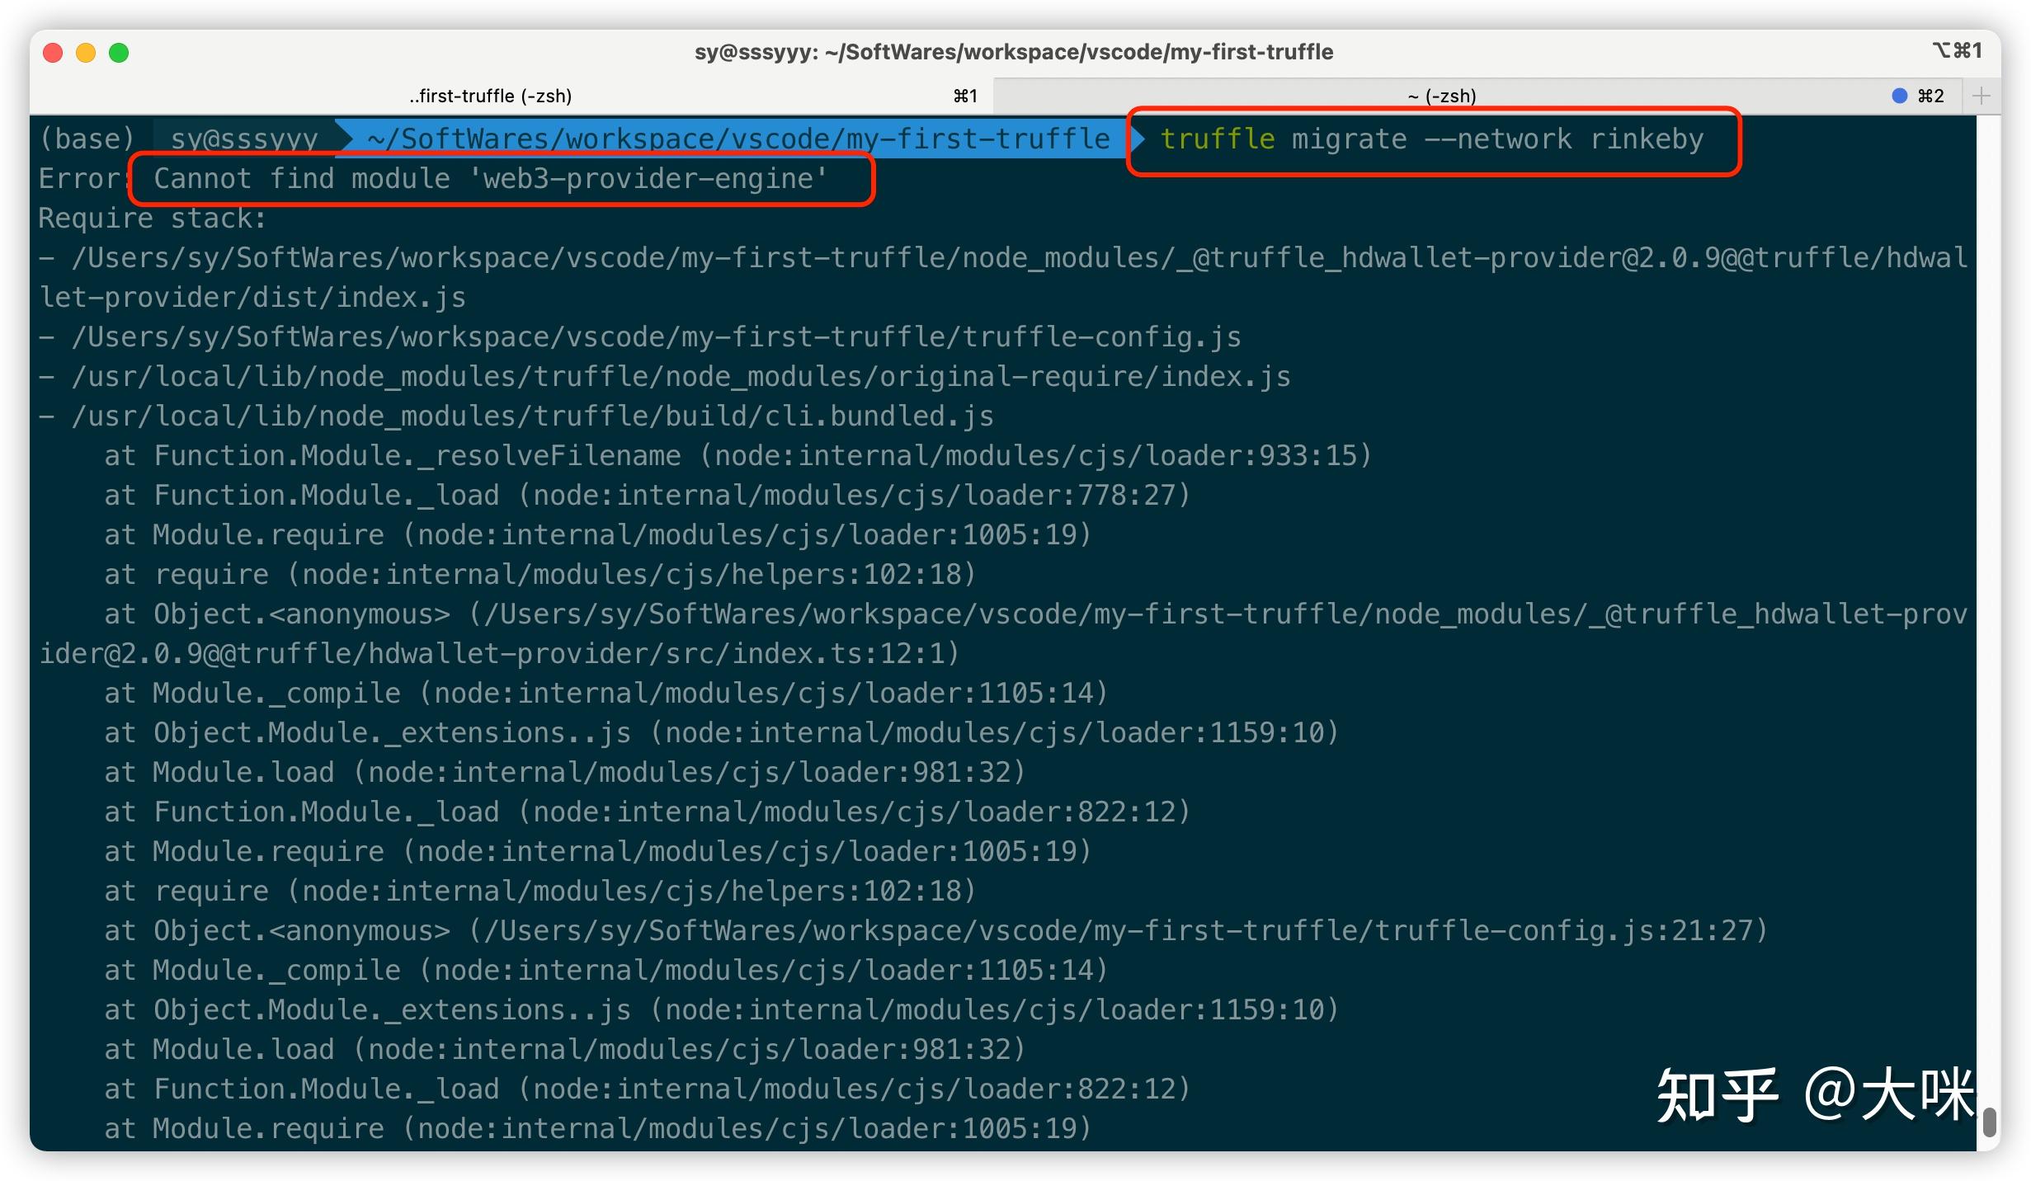
Task: Click the Cannot find module 'web3-provider-engine' error
Action: (x=490, y=179)
